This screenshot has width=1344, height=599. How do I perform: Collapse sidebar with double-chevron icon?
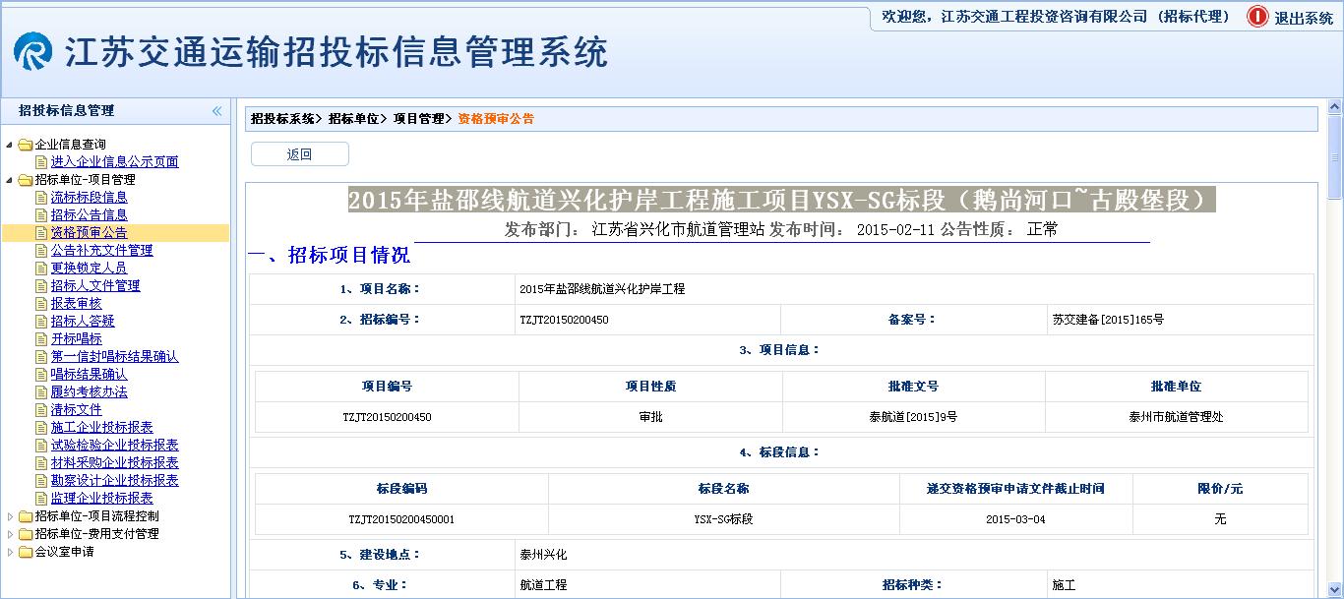coord(216,111)
